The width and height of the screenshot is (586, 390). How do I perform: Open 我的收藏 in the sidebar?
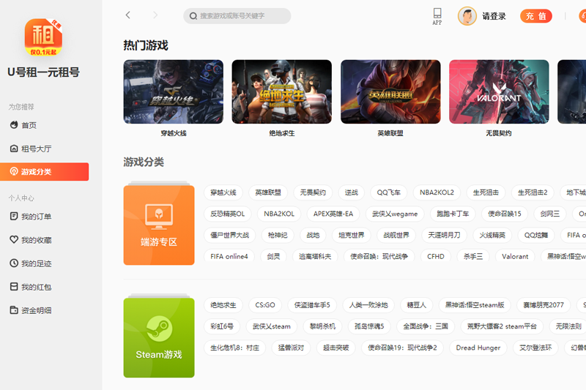[36, 240]
